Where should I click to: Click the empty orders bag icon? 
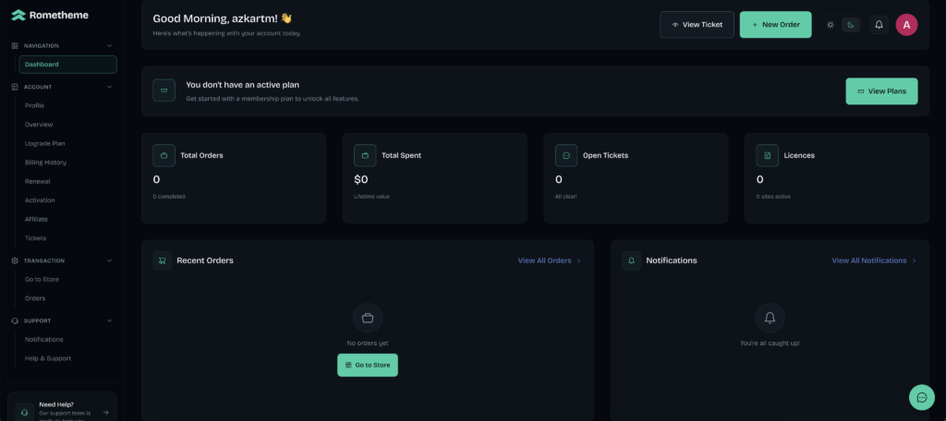click(x=368, y=318)
